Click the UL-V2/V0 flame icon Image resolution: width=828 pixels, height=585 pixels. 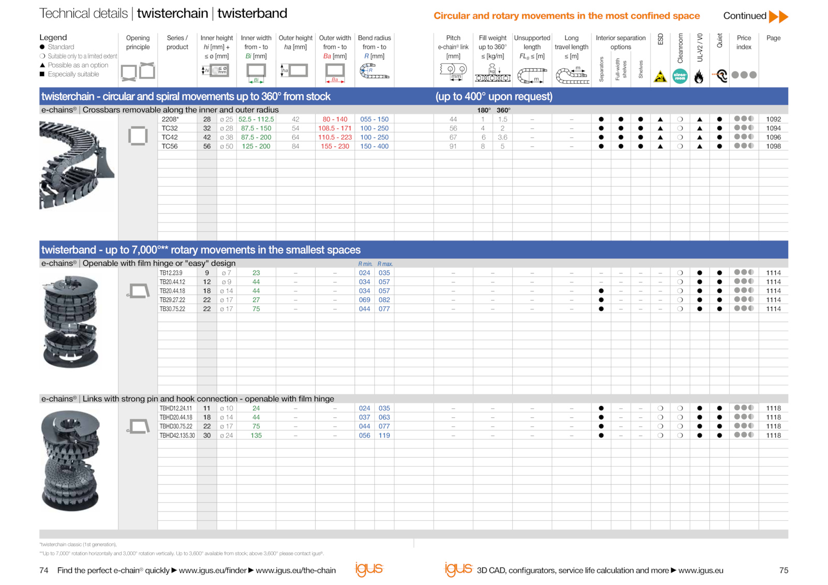tap(699, 77)
